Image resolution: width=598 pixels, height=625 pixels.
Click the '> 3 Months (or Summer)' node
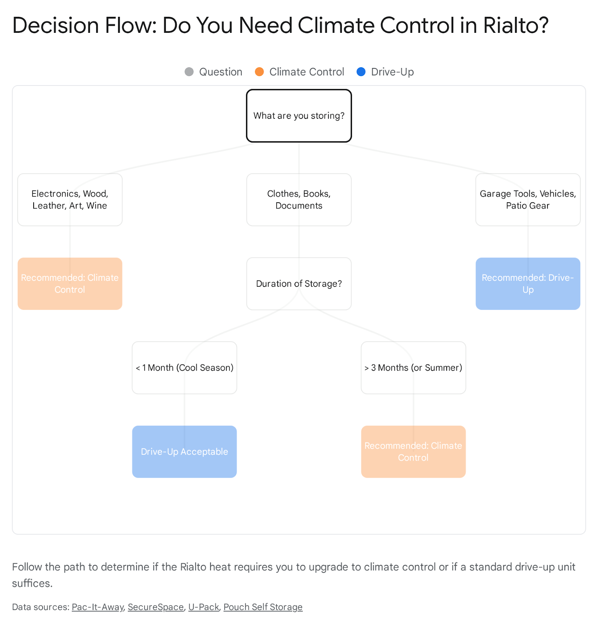coord(413,368)
